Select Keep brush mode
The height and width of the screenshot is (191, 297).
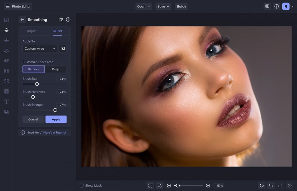[55, 69]
